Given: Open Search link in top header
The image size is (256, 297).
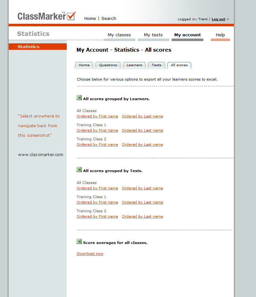Looking at the screenshot, I should pyautogui.click(x=109, y=19).
